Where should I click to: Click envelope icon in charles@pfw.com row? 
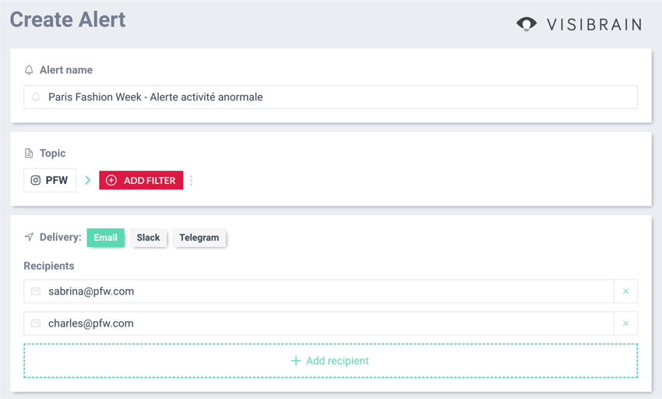[36, 323]
